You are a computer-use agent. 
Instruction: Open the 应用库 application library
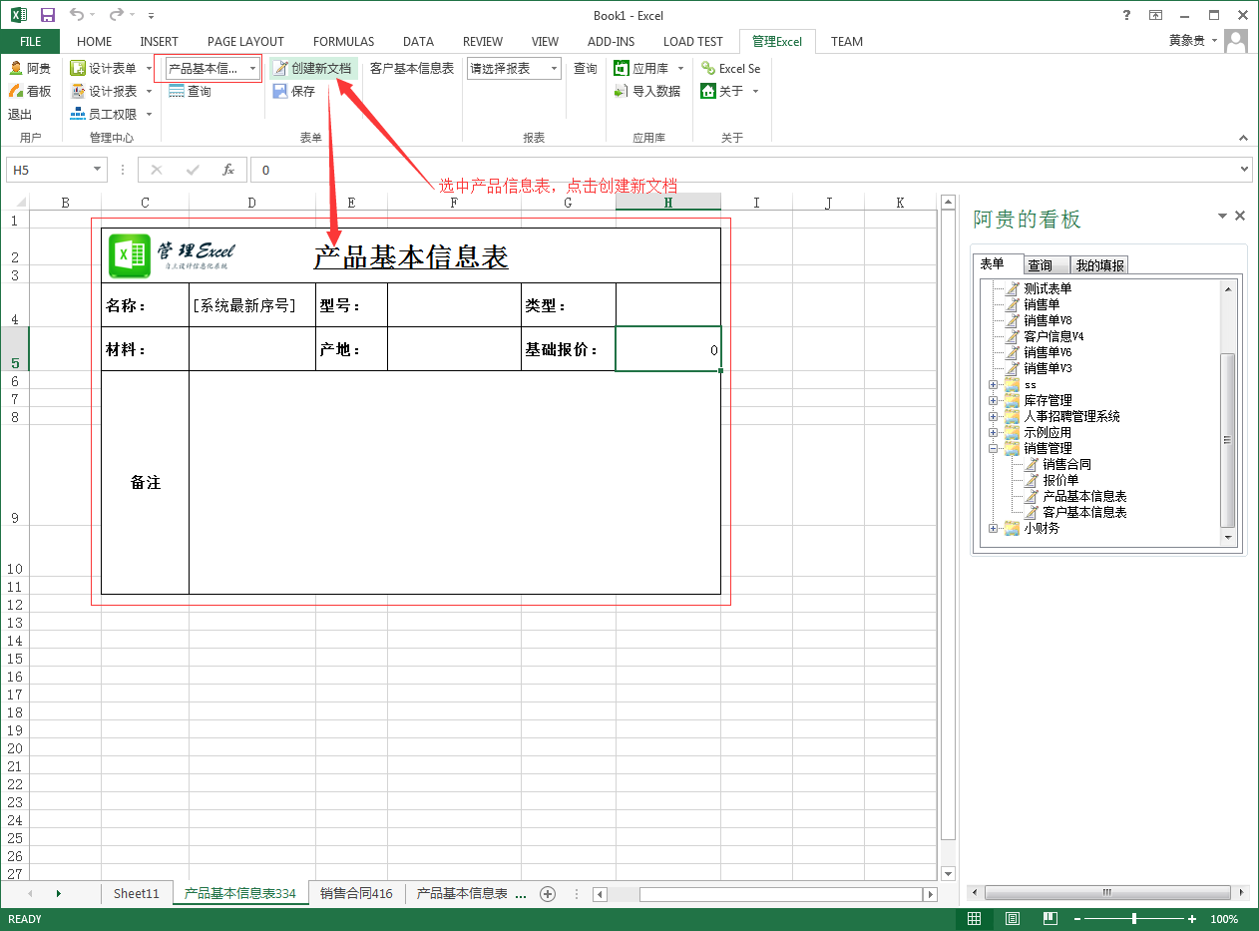point(648,68)
